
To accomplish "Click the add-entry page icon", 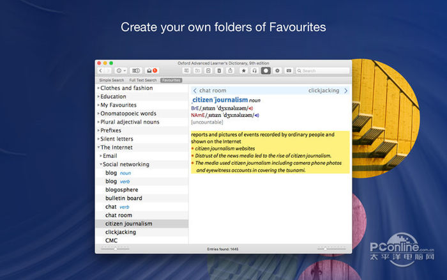I will click(x=208, y=70).
